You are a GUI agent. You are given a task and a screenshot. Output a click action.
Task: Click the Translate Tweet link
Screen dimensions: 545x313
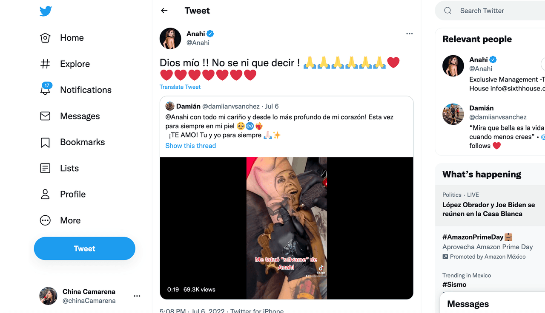point(180,87)
